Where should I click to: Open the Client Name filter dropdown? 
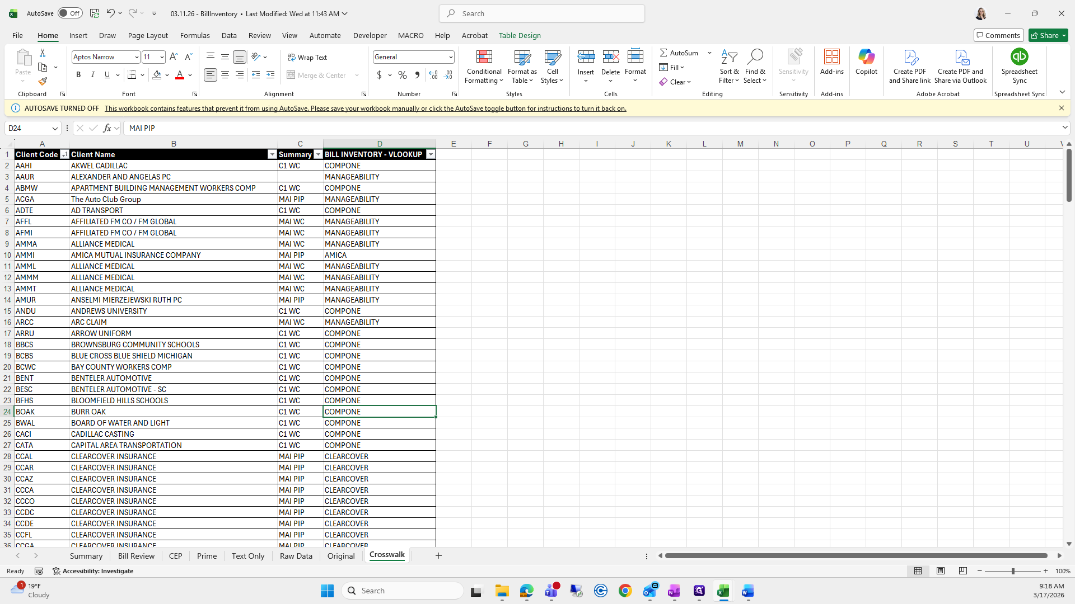pyautogui.click(x=272, y=154)
